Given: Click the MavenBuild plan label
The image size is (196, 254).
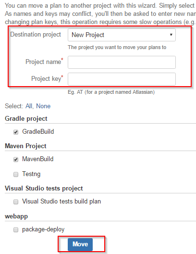Looking at the screenshot, I should click(38, 159).
